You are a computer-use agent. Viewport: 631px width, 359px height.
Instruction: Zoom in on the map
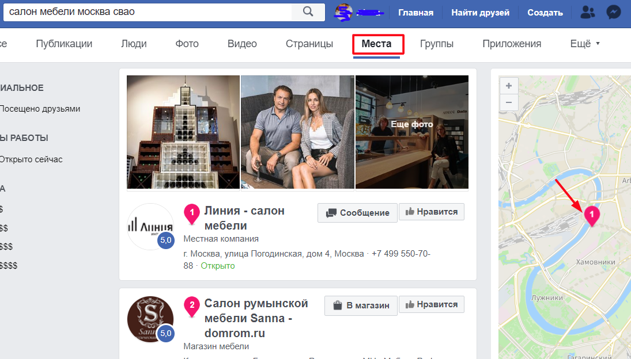pos(509,86)
